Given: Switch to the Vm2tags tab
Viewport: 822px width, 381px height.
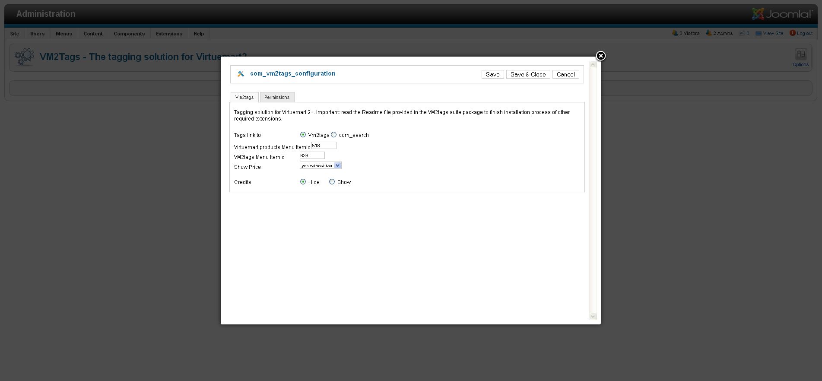Looking at the screenshot, I should click(244, 97).
